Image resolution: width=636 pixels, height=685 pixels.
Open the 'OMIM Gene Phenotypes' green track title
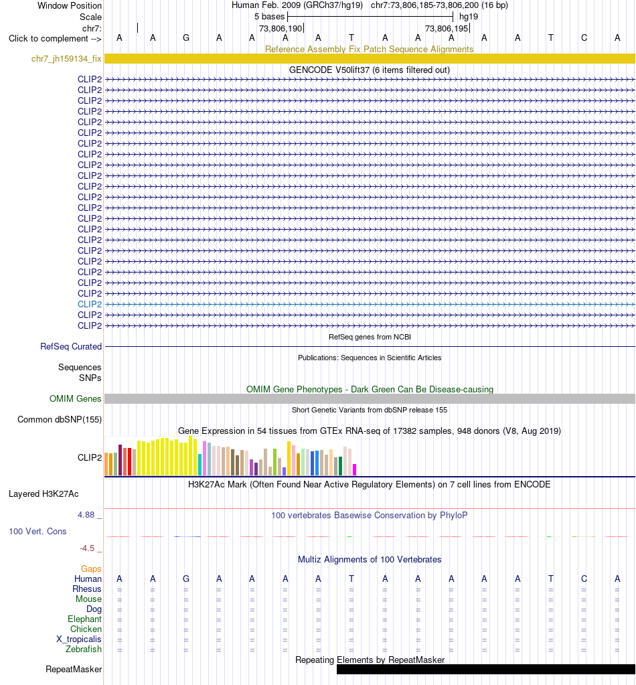pyautogui.click(x=370, y=389)
